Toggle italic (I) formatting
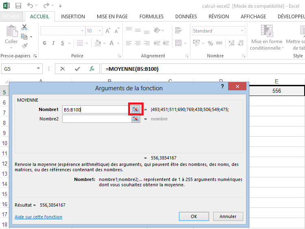This screenshot has width=305, height=229. coord(53,43)
